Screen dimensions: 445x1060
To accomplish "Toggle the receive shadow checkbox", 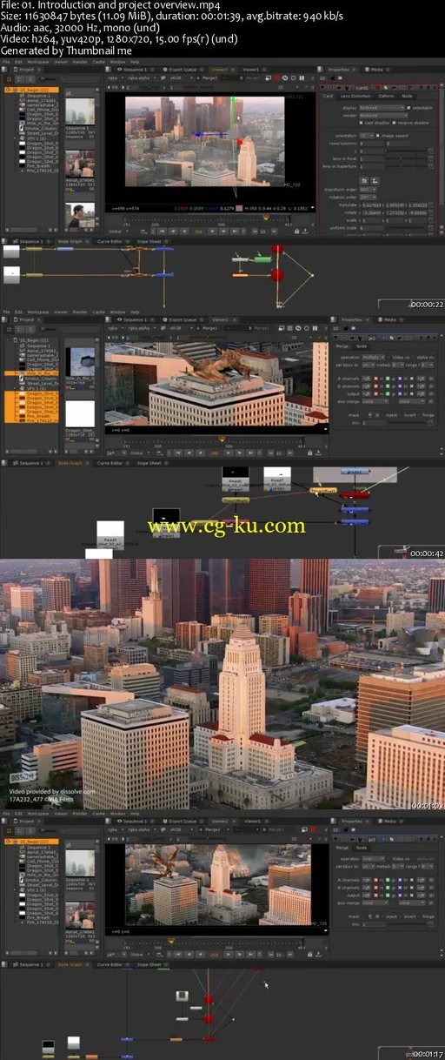I will coord(394,123).
